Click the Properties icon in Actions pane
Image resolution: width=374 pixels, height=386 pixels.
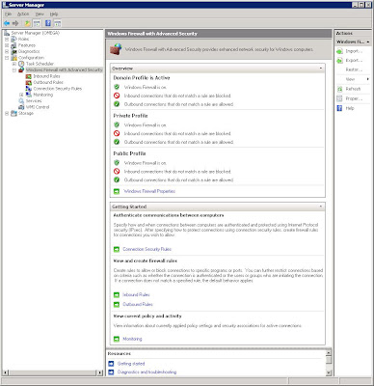pos(339,98)
